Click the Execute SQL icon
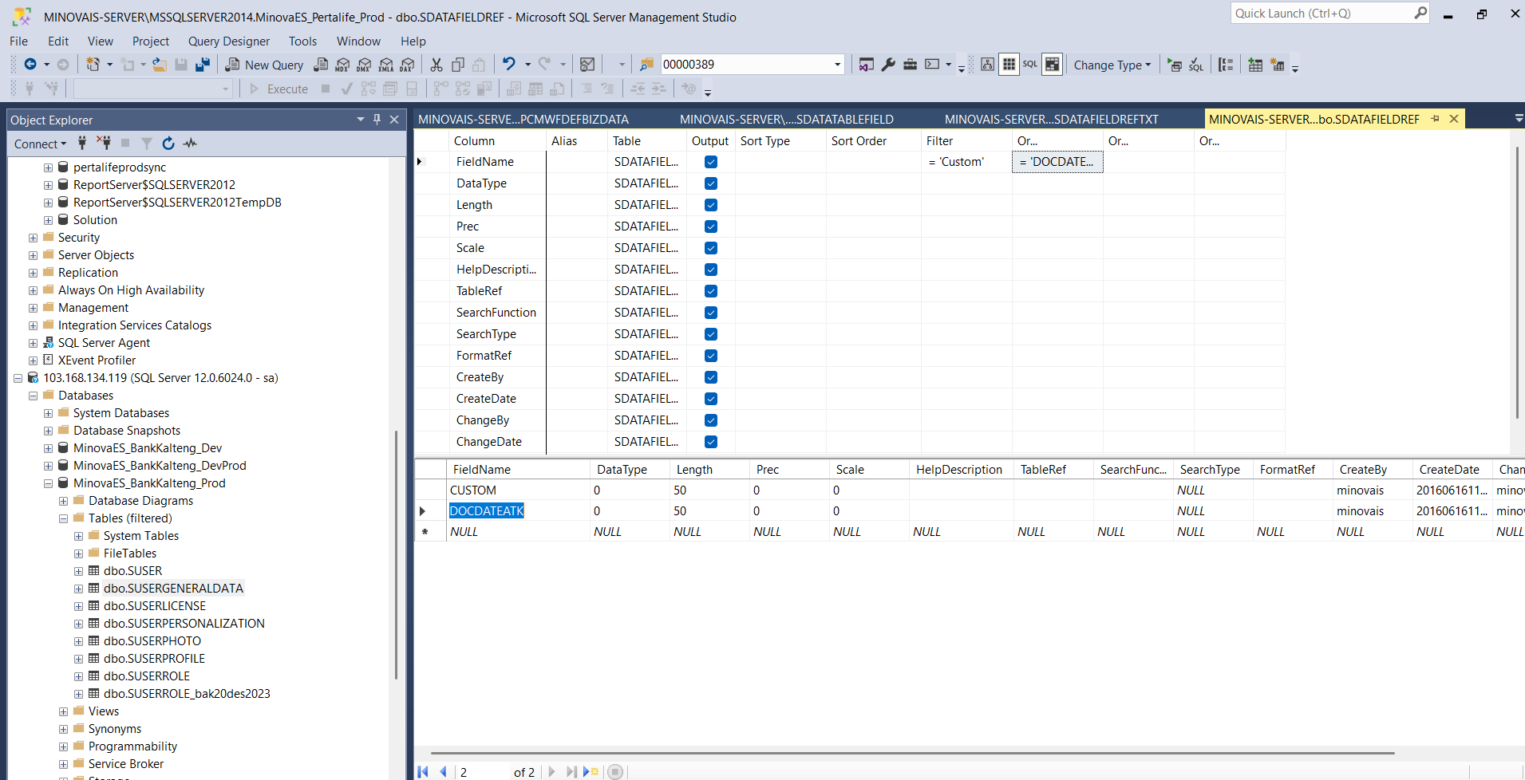 pos(1175,65)
